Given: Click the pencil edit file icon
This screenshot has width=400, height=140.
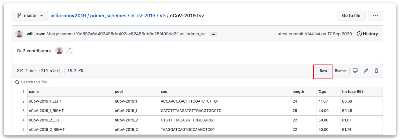Looking at the screenshot, I should (x=366, y=71).
